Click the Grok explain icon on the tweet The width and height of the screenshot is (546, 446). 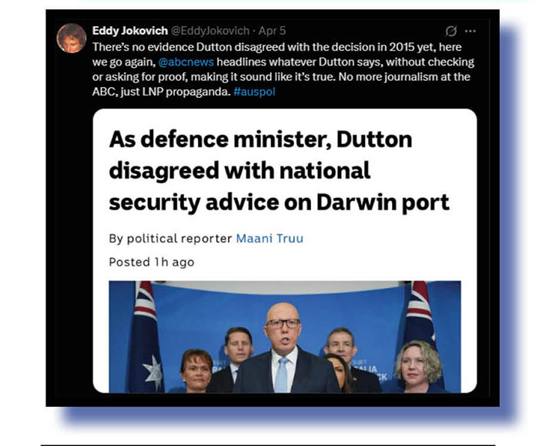click(x=451, y=31)
